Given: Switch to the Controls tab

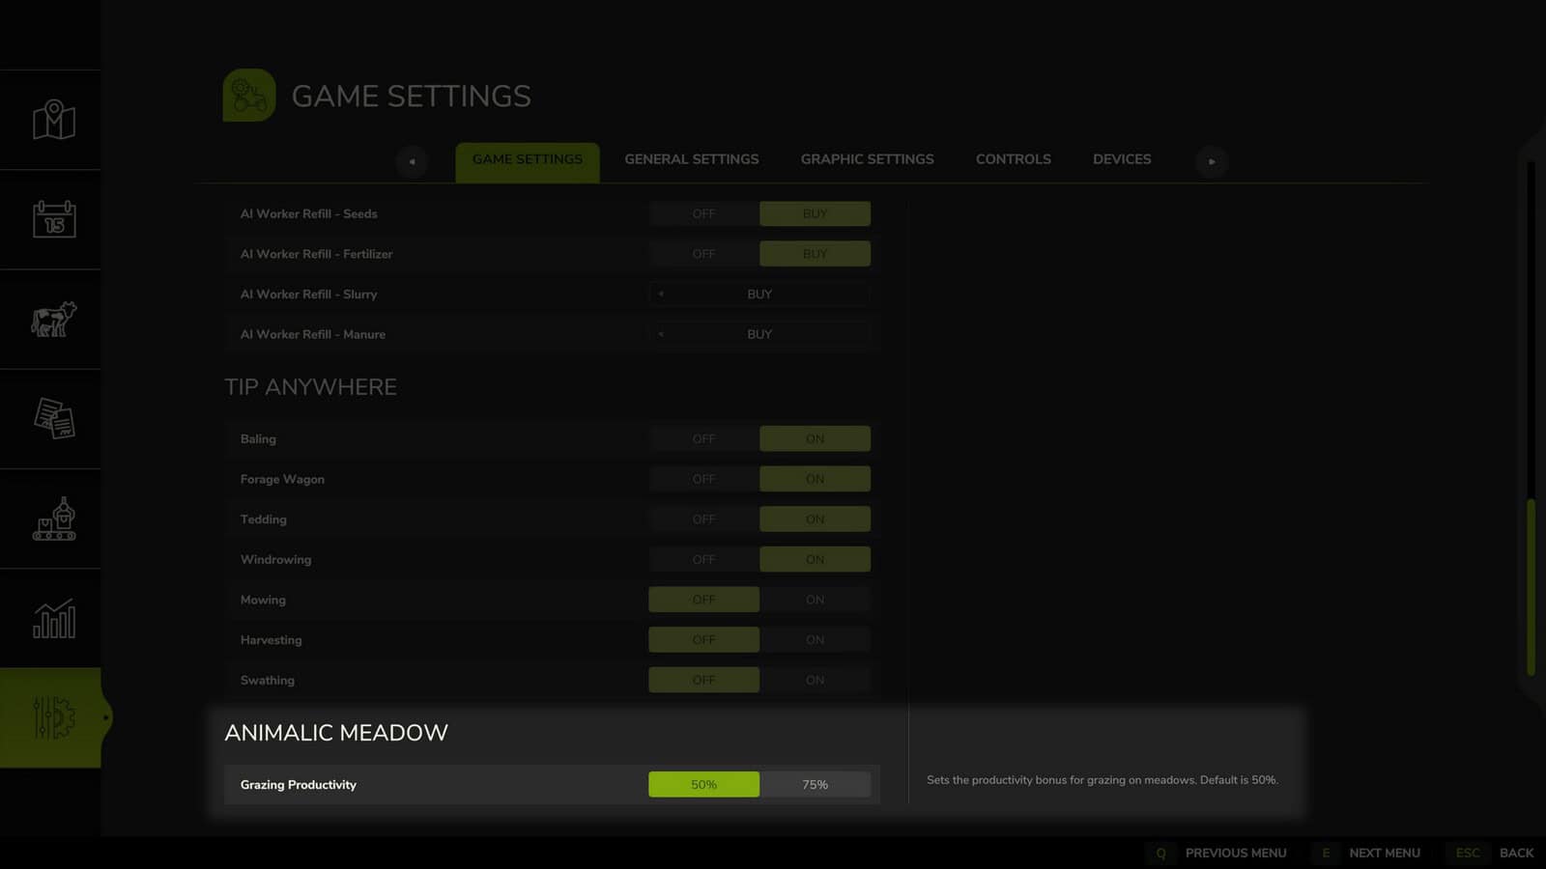Looking at the screenshot, I should (1013, 159).
